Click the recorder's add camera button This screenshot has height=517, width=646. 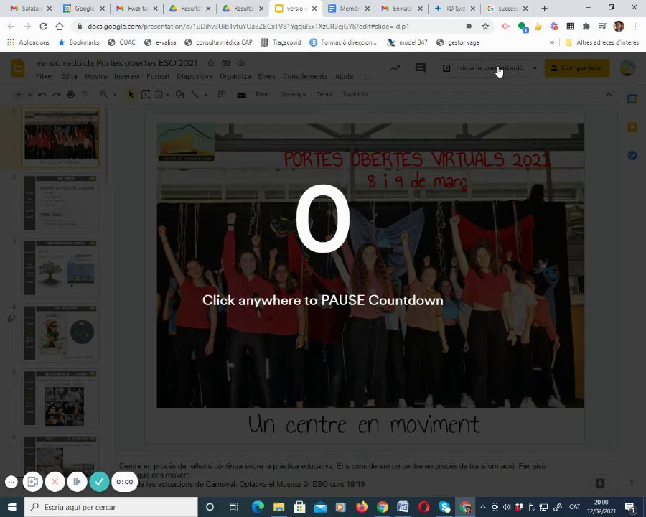[33, 482]
